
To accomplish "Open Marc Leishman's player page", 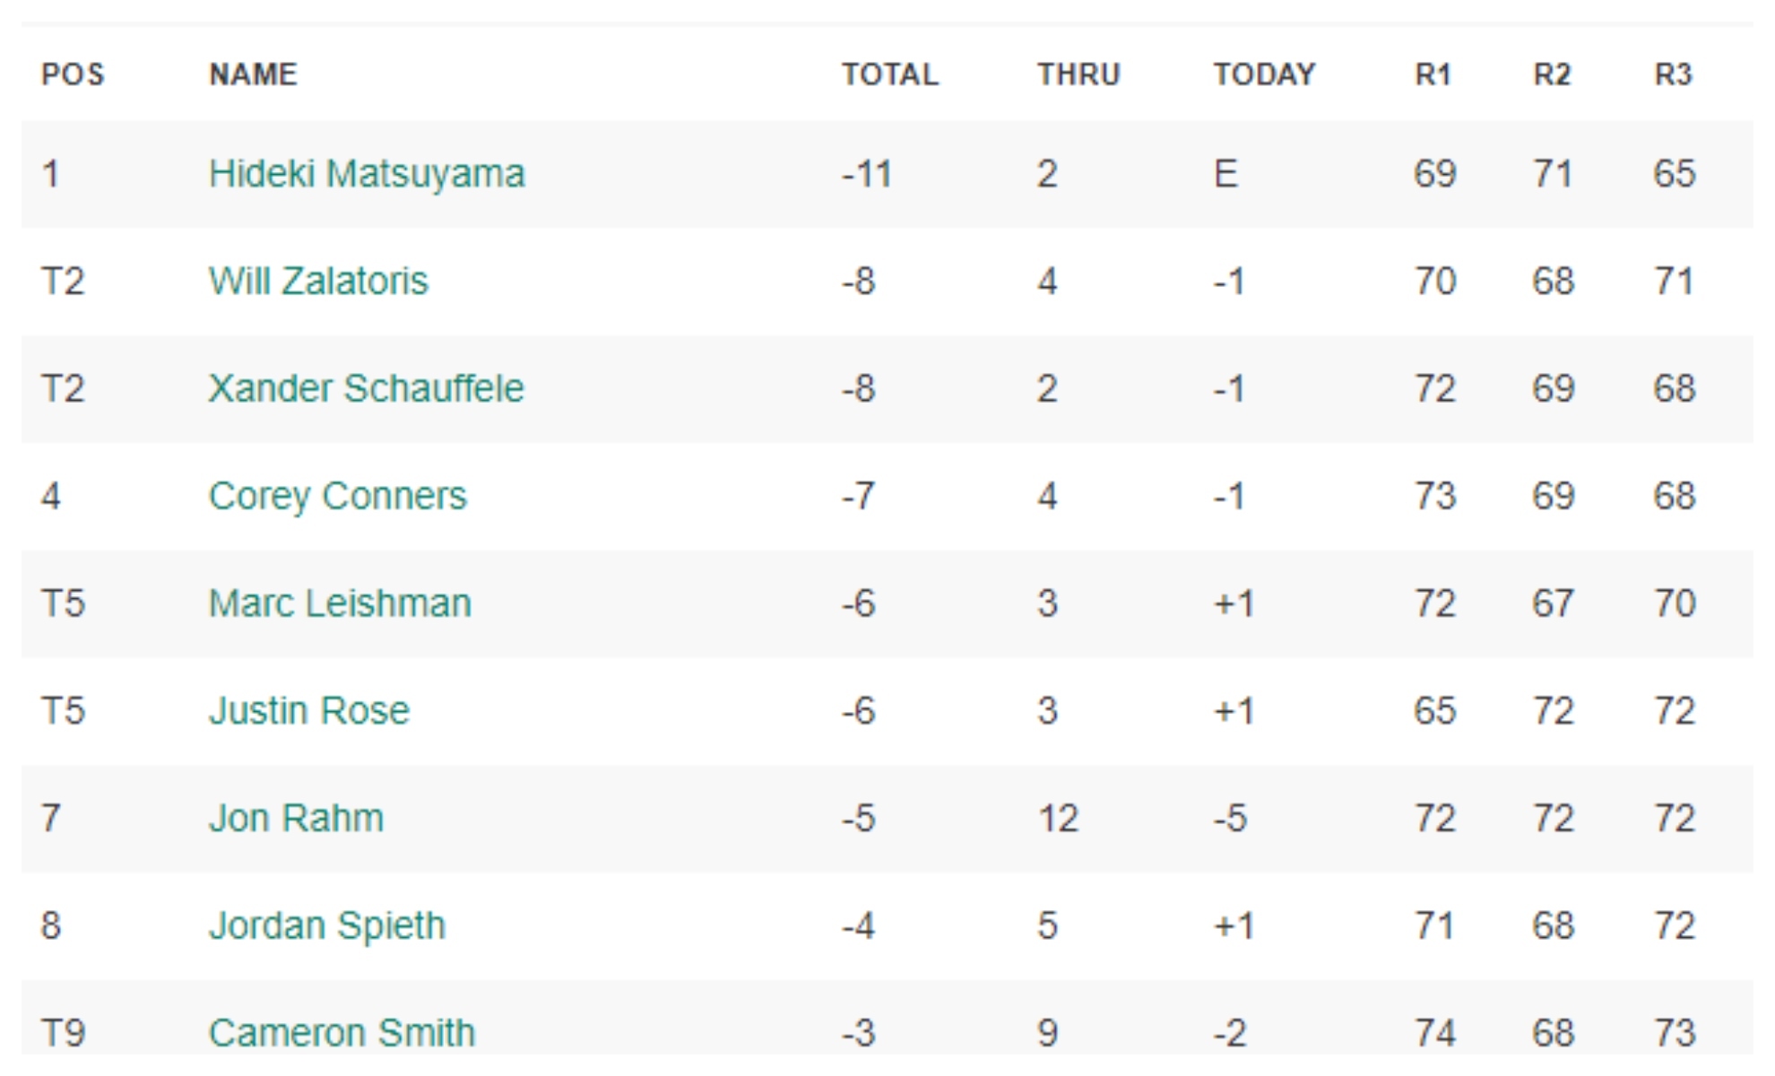I will tap(340, 603).
